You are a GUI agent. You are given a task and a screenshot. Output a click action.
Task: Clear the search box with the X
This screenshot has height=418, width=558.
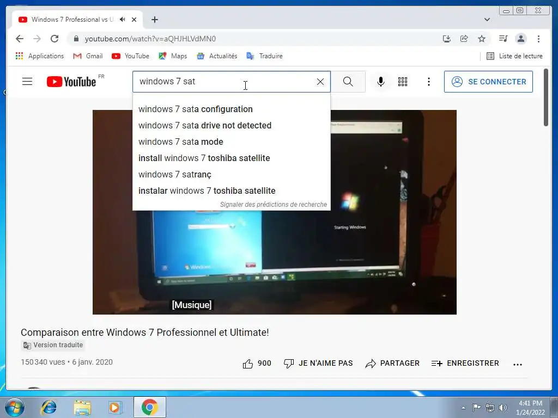[x=320, y=82]
